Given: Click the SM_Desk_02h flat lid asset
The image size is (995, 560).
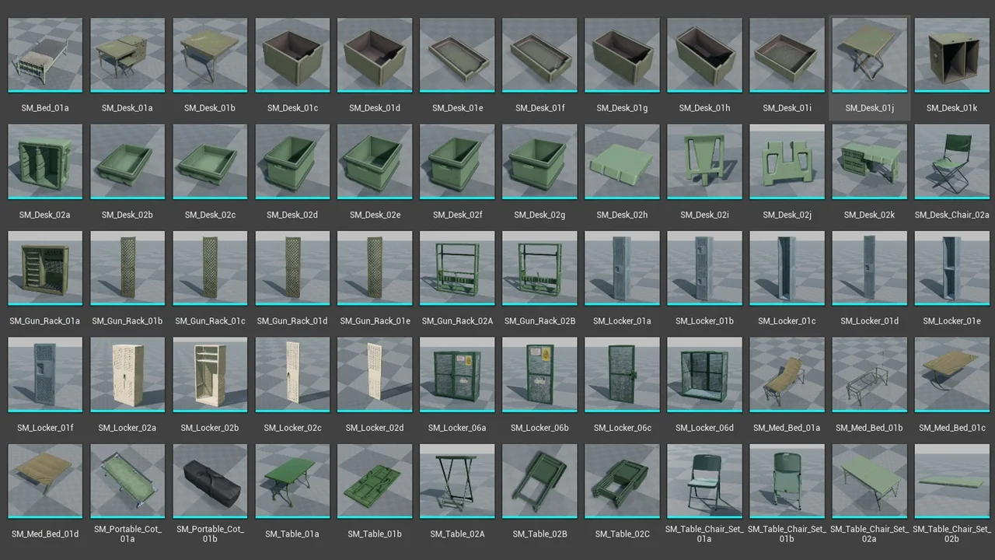Looking at the screenshot, I should click(622, 162).
